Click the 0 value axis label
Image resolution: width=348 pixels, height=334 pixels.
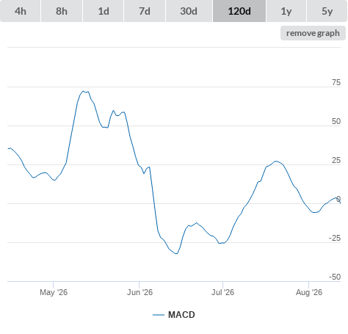pos(338,199)
